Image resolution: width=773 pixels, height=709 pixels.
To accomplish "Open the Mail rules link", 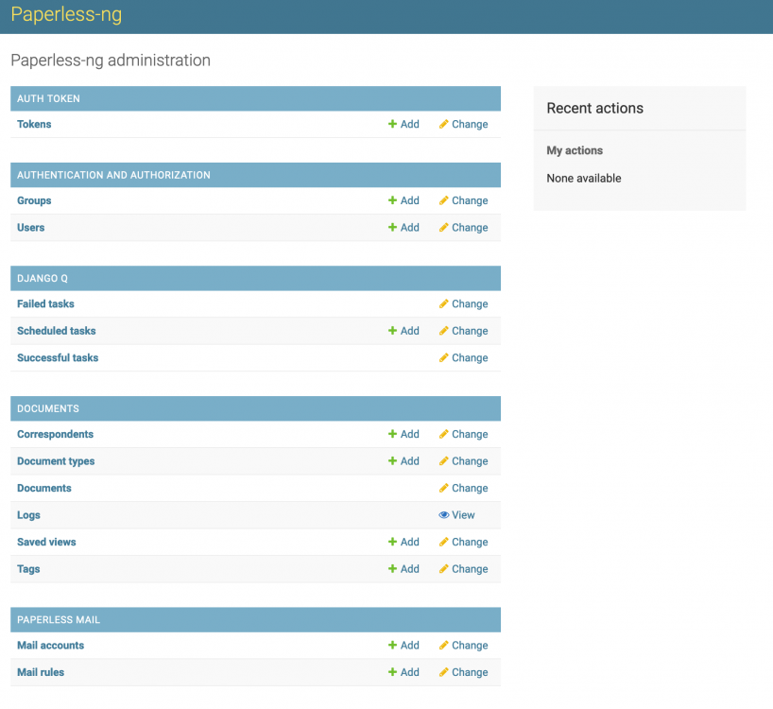I will (x=41, y=672).
